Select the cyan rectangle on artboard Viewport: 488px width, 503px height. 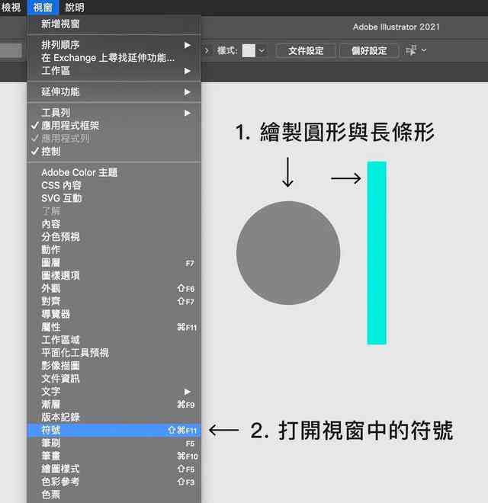[377, 253]
